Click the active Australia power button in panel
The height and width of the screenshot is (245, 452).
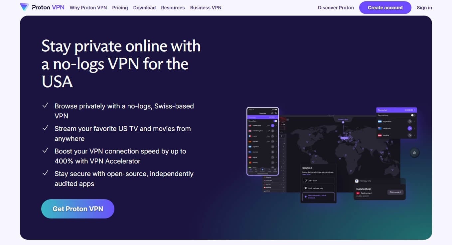410,128
